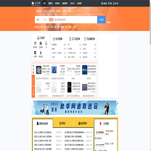Open the company with the black rectangular logo
The height and width of the screenshot is (151, 151).
pos(69,87)
